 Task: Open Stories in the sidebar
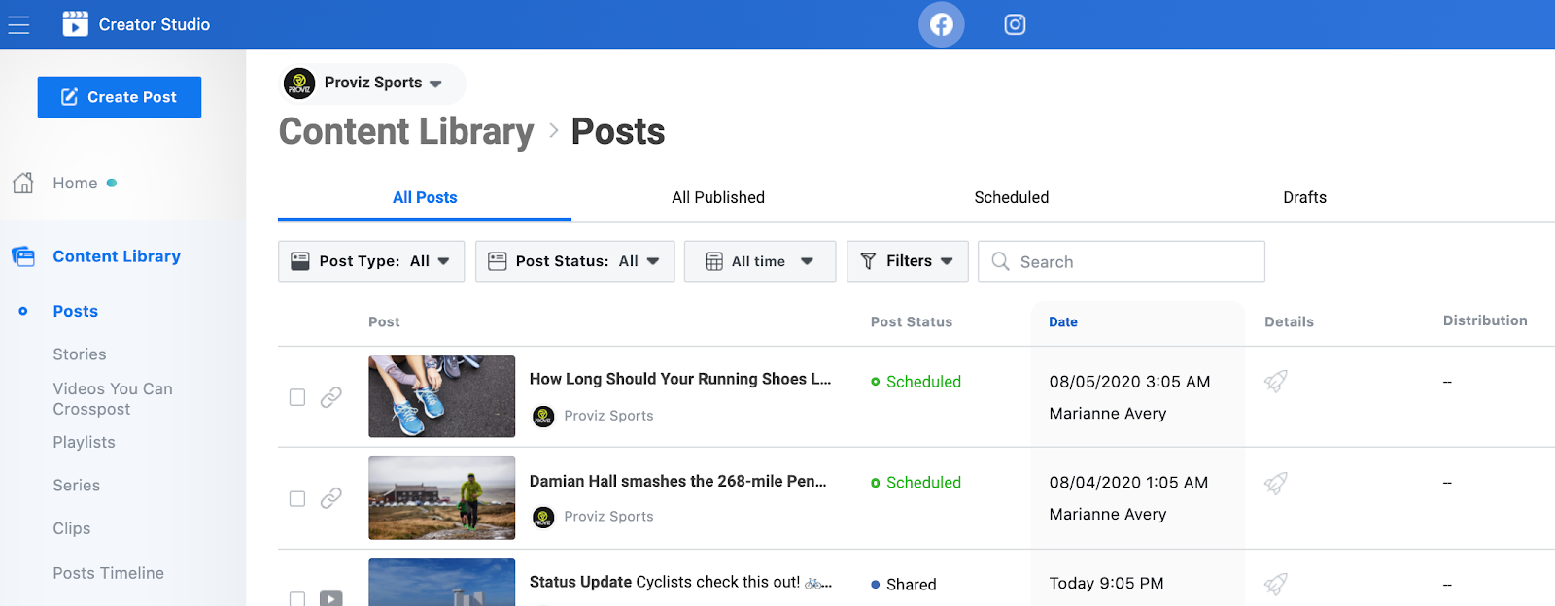pyautogui.click(x=80, y=354)
